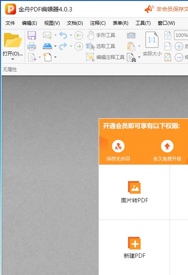Click the 金舟PDF编辑器 app logo
Viewport: 188px width, 275px height.
(x=11, y=9)
